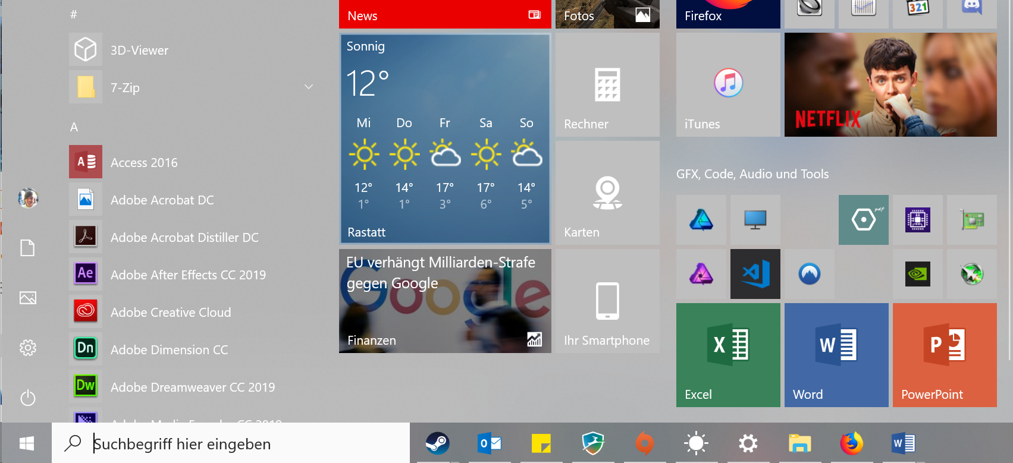Click the Power button in Start sidebar
This screenshot has width=1013, height=463.
point(28,398)
